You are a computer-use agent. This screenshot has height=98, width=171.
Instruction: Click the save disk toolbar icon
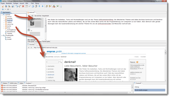13,6
